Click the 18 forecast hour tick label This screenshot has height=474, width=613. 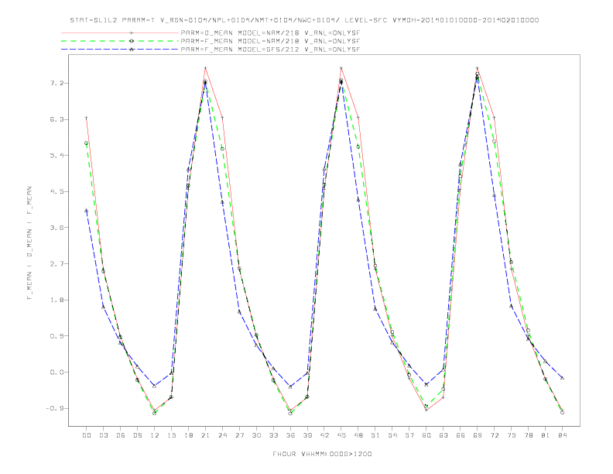[x=188, y=435]
